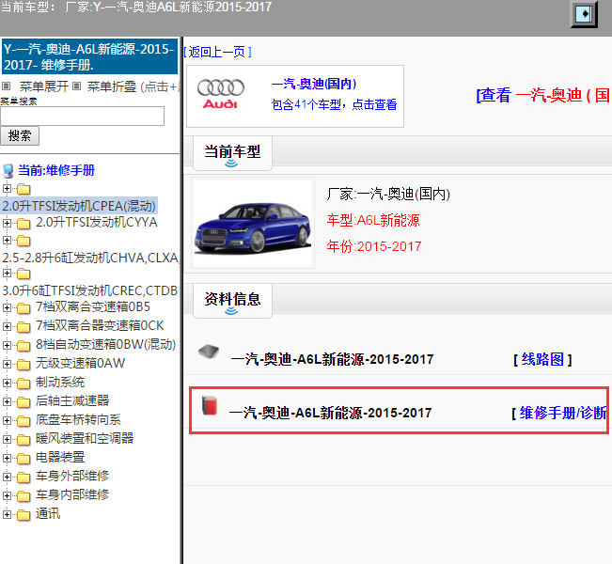Screen dimensions: 612x564
Task: Click folder icon of 制动系统
Action: pyautogui.click(x=24, y=384)
